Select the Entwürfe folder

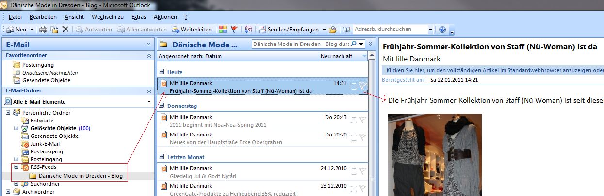tap(42, 121)
